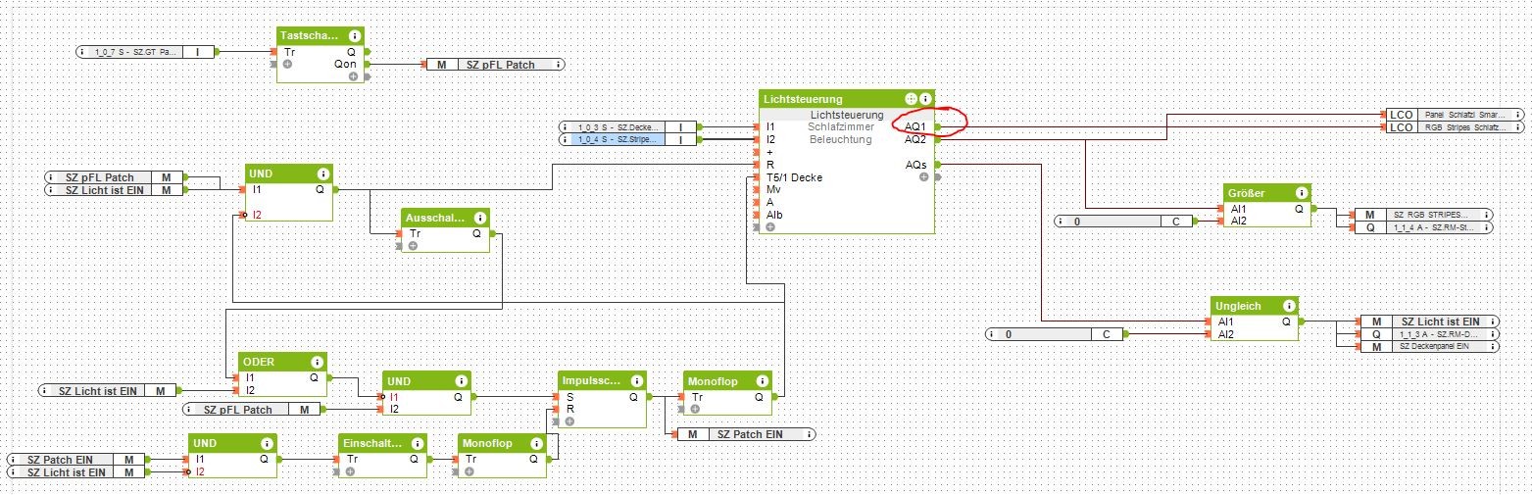This screenshot has width=1532, height=495.
Task: Select the Lichtsteuerung block title bar
Action: (847, 99)
